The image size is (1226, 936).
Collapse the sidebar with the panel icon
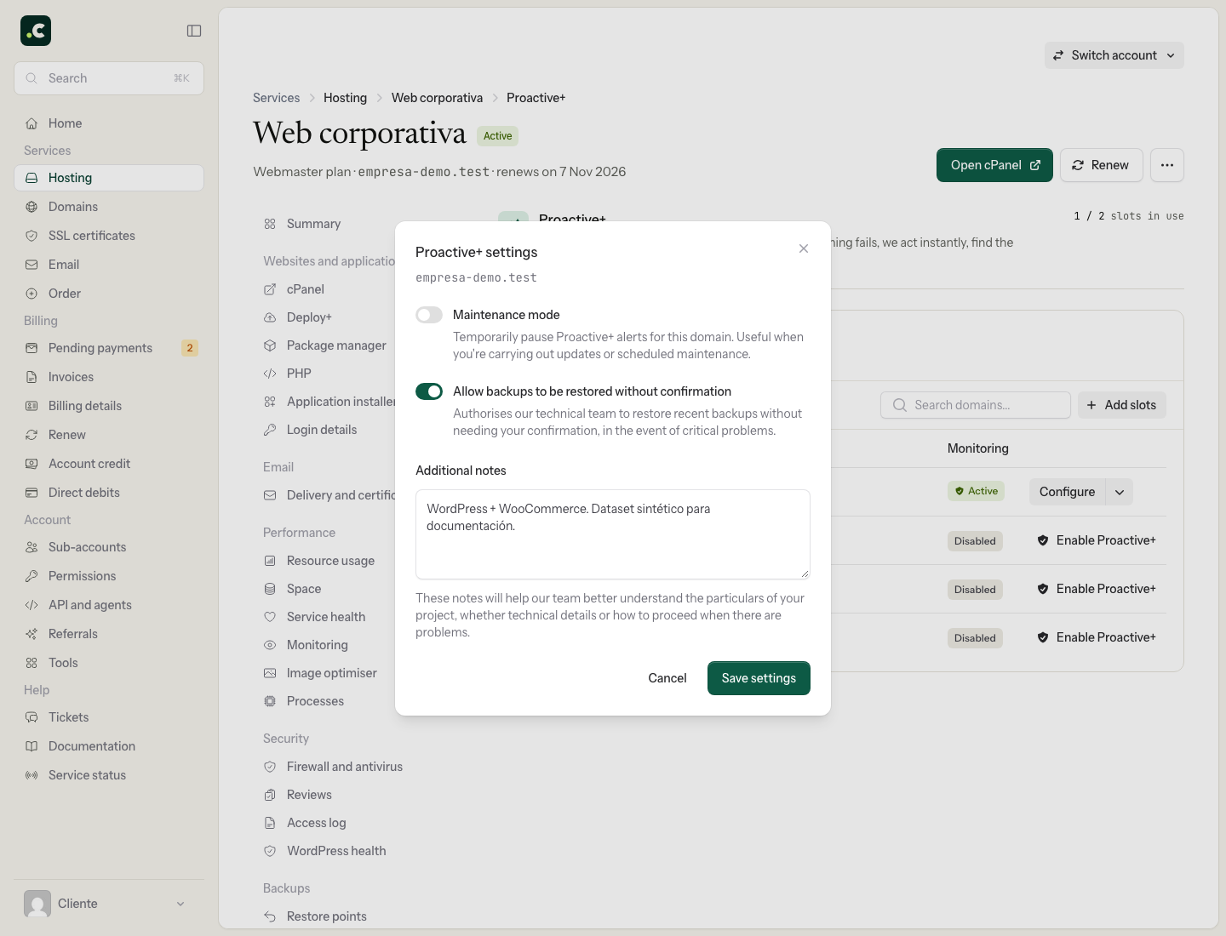pos(194,31)
